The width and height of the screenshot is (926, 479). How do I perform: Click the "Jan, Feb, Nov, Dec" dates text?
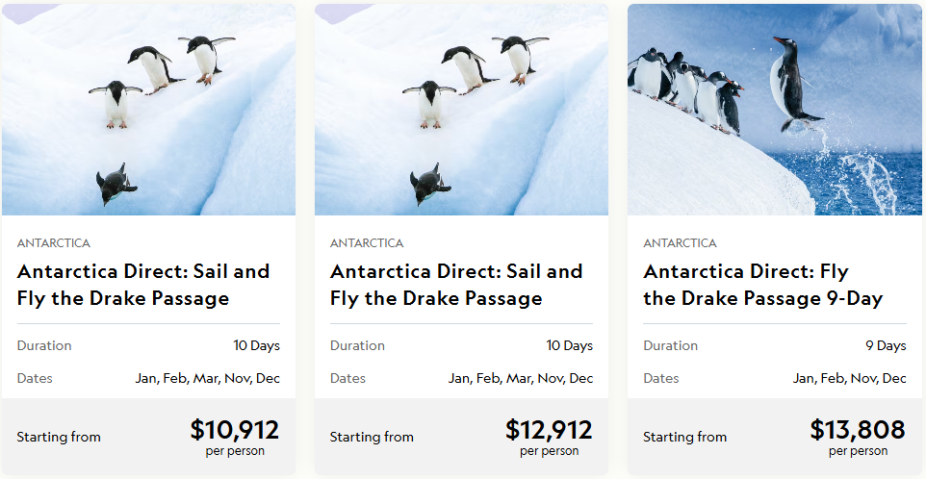[849, 378]
